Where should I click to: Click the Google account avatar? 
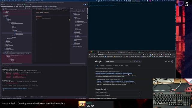(x=172, y=61)
